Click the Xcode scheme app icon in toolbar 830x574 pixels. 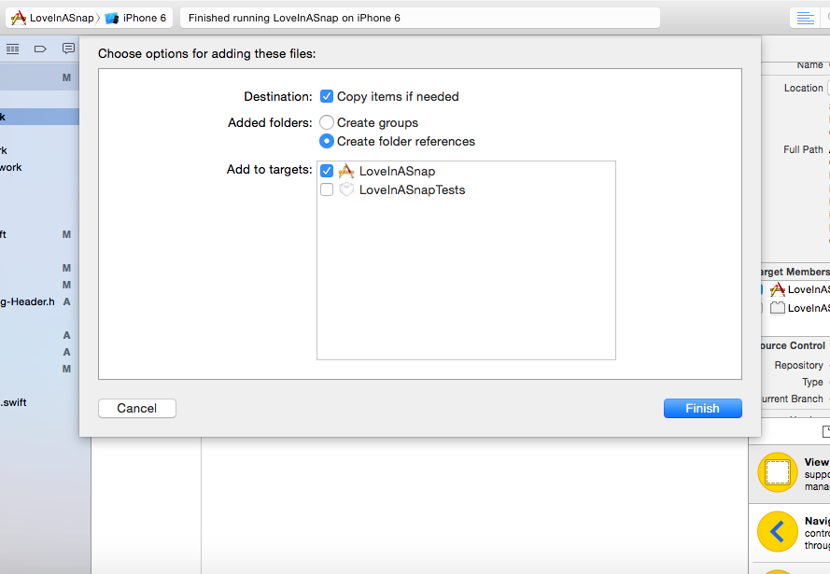[x=19, y=18]
